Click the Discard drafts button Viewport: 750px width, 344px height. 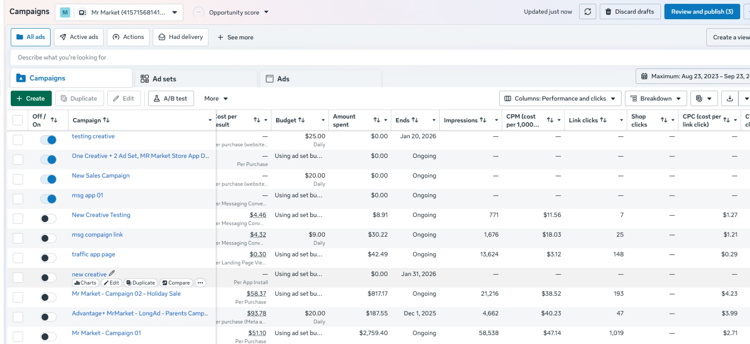[x=630, y=12]
